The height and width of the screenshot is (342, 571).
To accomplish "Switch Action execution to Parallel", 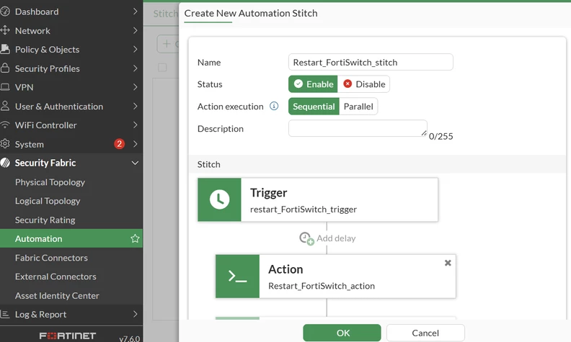I will point(358,107).
